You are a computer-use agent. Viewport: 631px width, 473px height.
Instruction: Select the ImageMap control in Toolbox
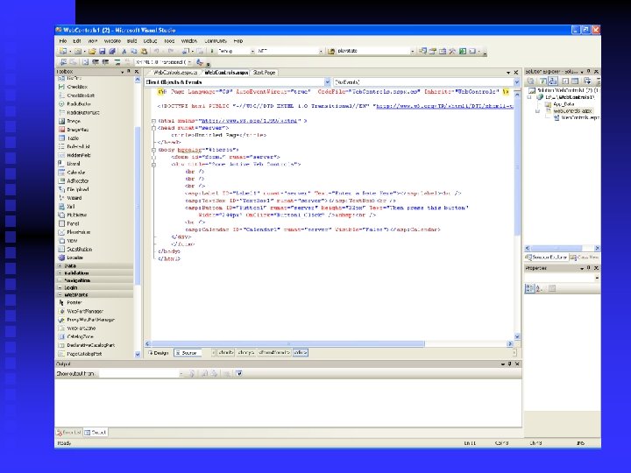point(74,130)
